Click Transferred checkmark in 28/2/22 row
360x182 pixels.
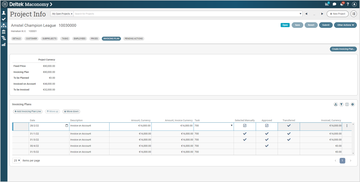pyautogui.click(x=289, y=125)
